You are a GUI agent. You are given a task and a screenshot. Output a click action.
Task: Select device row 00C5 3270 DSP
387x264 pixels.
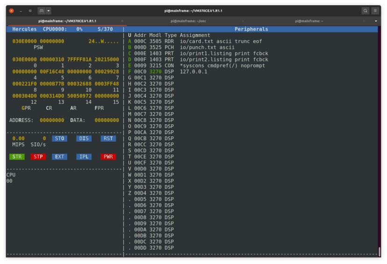point(151,102)
